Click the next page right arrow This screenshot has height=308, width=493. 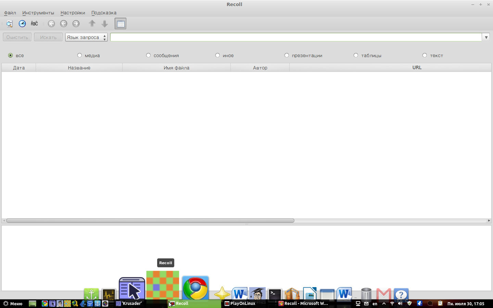[x=76, y=24]
